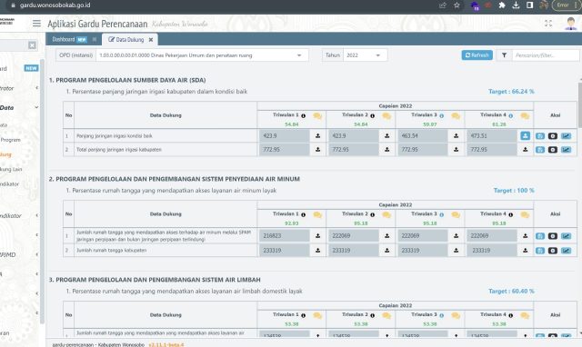
Task: Open Chrome extensions puzzle icon
Action: [x=502, y=5]
